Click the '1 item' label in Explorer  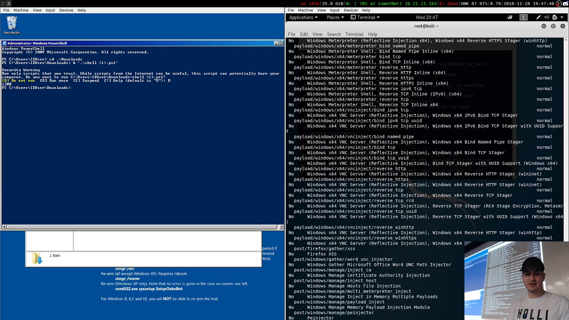point(55,256)
